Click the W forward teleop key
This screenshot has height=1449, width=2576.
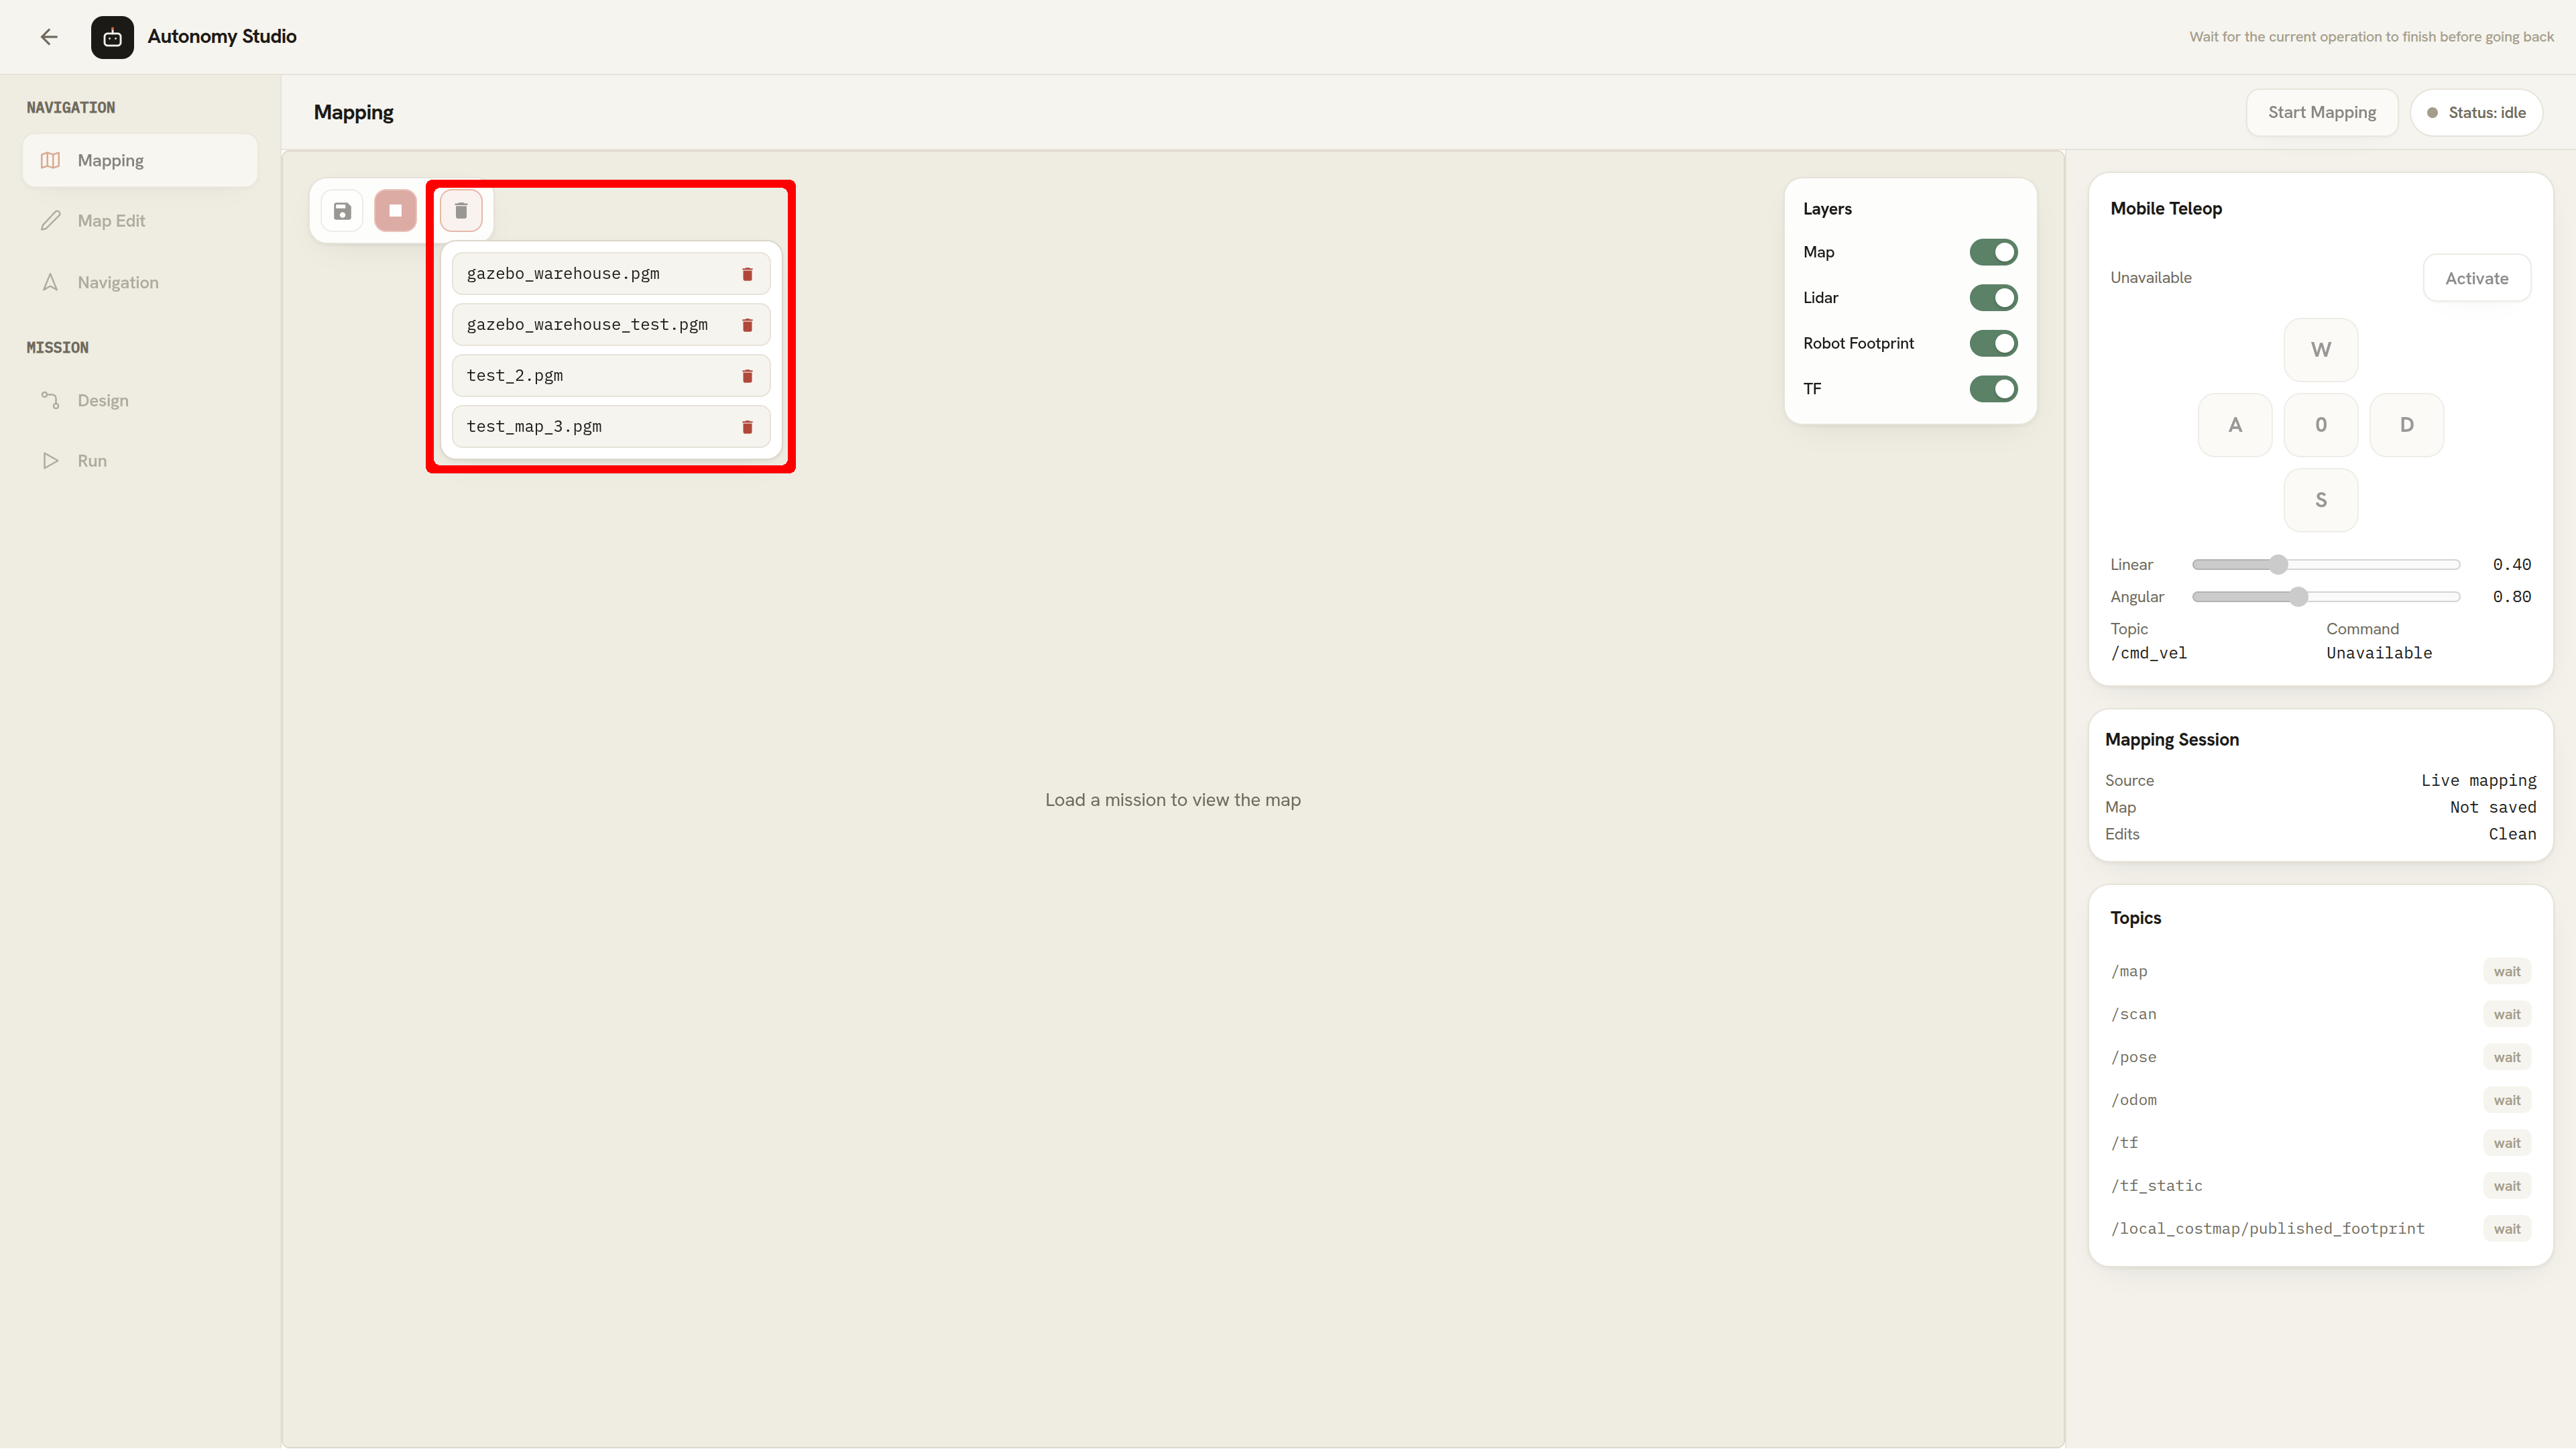tap(2320, 350)
